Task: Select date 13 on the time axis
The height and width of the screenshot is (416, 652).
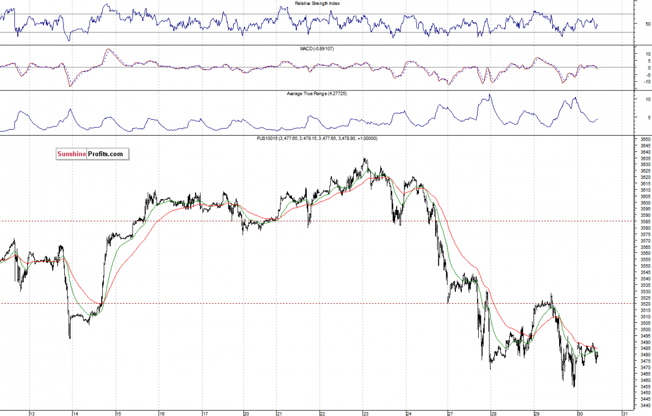Action: pos(32,413)
